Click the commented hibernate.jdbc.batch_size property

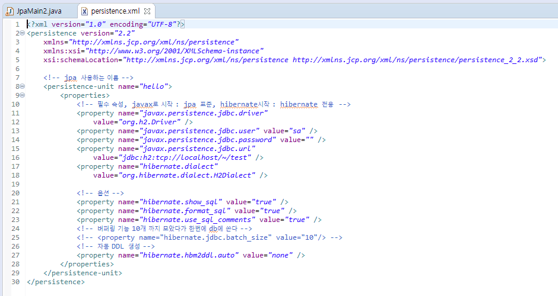tap(209, 237)
